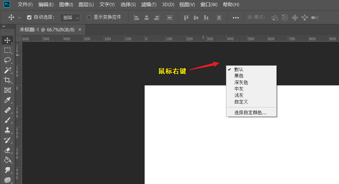Toggle the 自动选择 checkbox
The image size is (339, 184).
(x=29, y=18)
